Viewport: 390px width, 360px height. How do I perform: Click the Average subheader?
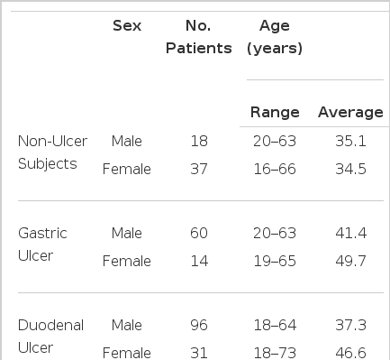[x=350, y=112]
